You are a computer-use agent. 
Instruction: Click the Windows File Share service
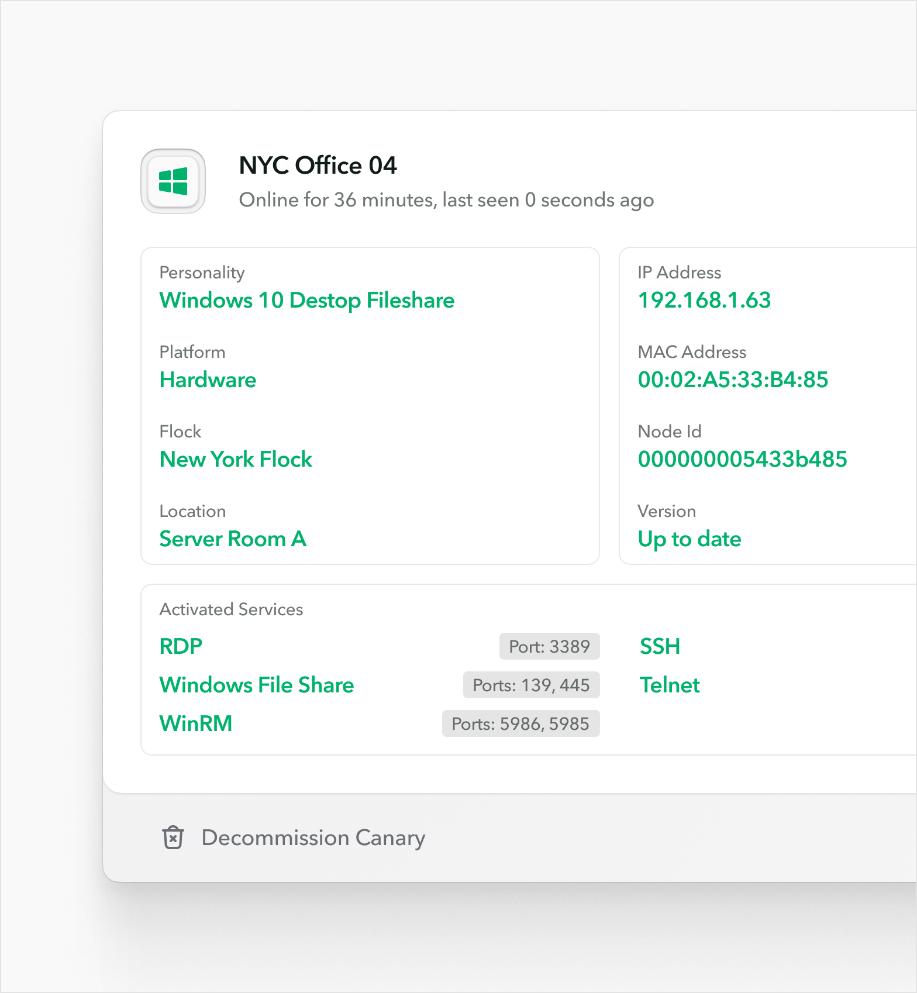click(x=257, y=685)
